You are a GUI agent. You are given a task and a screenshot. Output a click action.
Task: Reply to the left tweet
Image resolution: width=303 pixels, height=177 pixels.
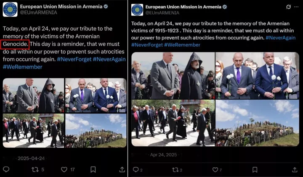click(x=6, y=169)
